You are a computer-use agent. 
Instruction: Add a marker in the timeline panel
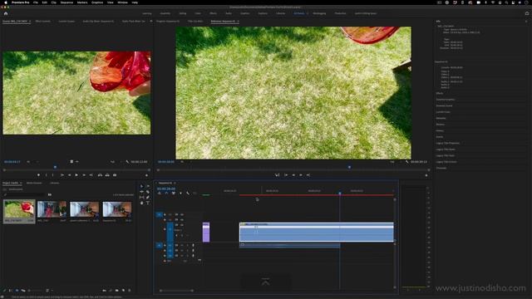[x=180, y=194]
